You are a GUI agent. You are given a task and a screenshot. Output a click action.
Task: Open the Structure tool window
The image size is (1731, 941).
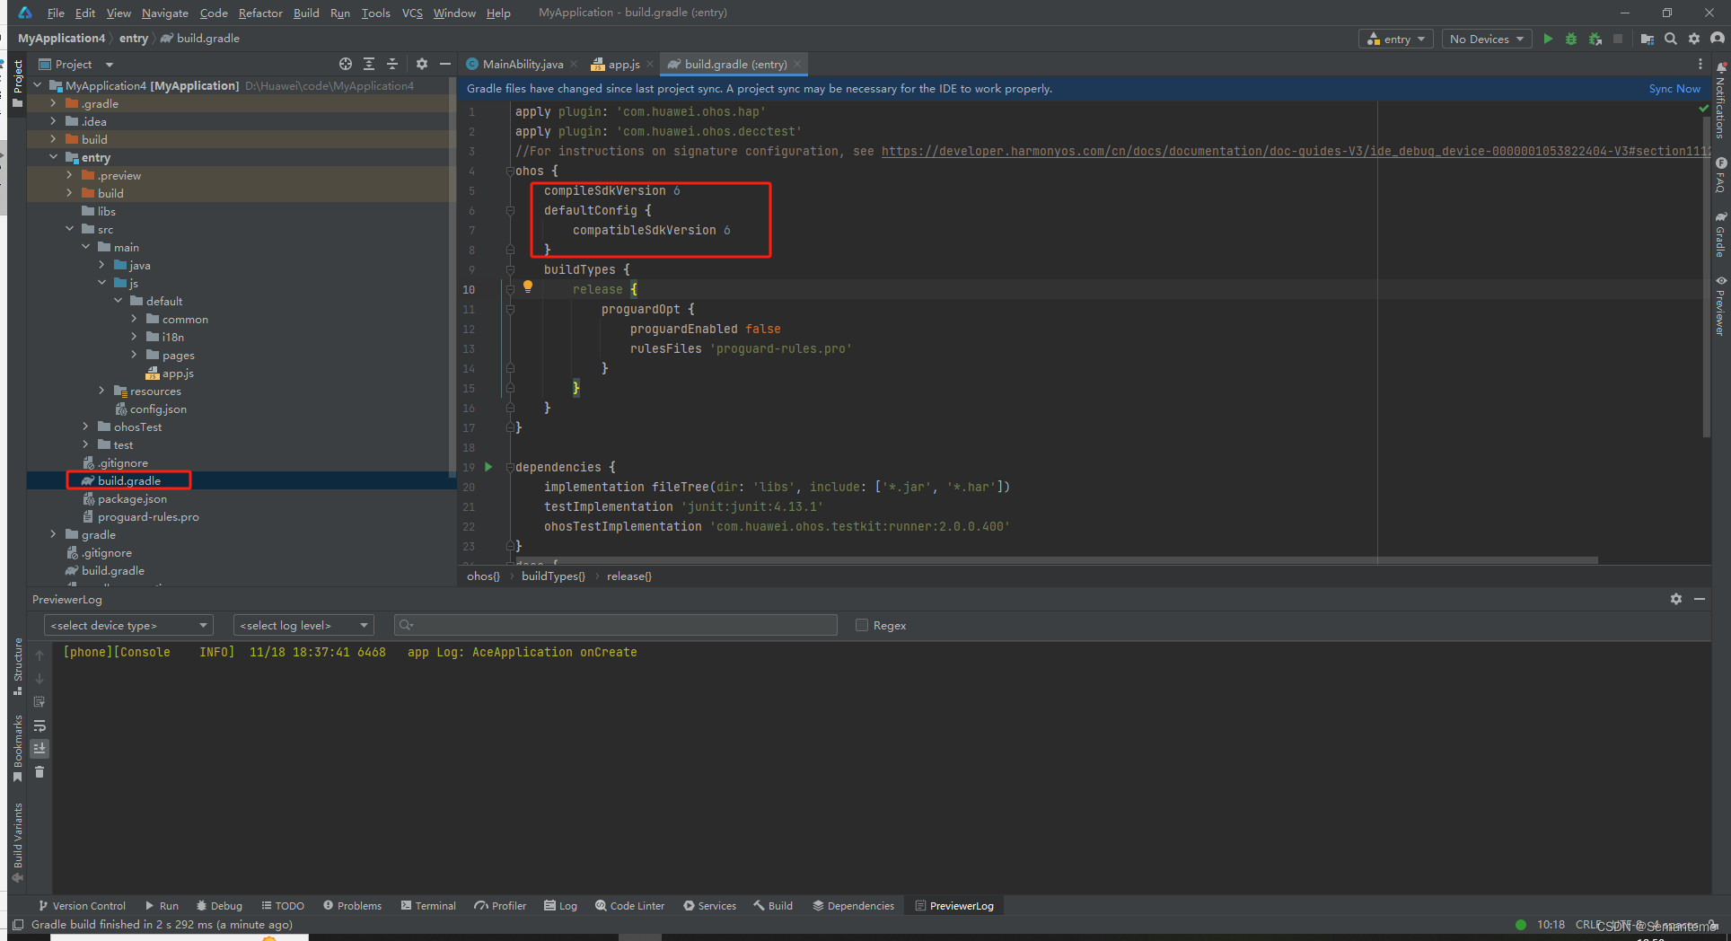(18, 666)
